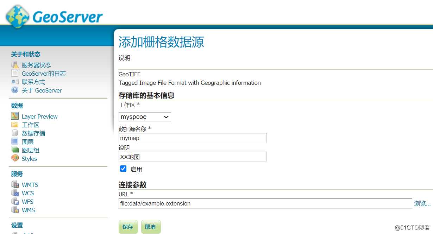Go to 数据存储 page
This screenshot has height=234, width=433.
[33, 133]
